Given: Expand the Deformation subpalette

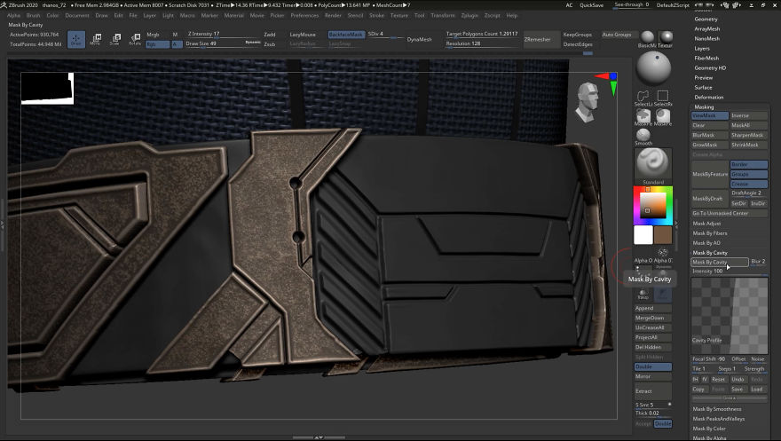Looking at the screenshot, I should pos(708,97).
